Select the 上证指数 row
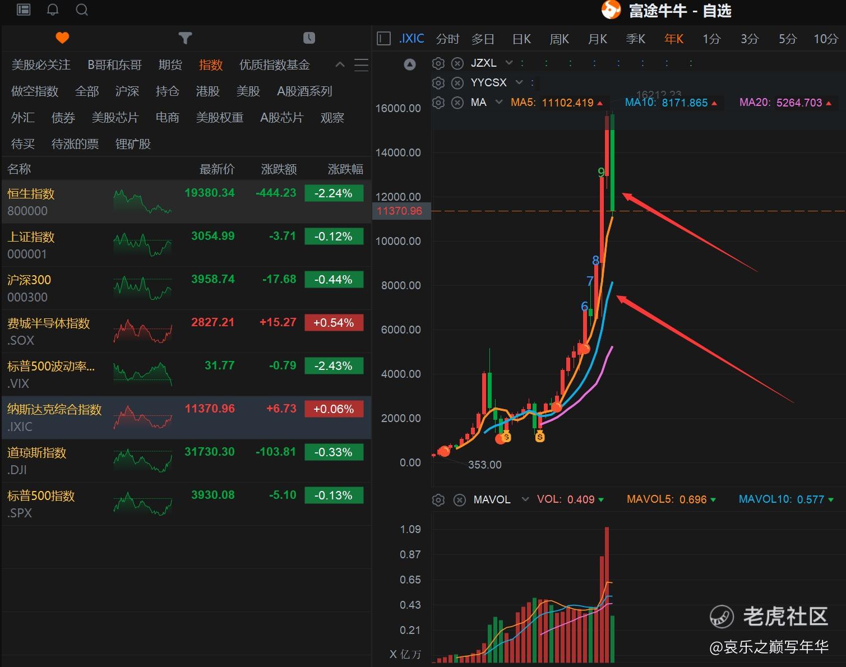This screenshot has height=667, width=846. (x=186, y=245)
